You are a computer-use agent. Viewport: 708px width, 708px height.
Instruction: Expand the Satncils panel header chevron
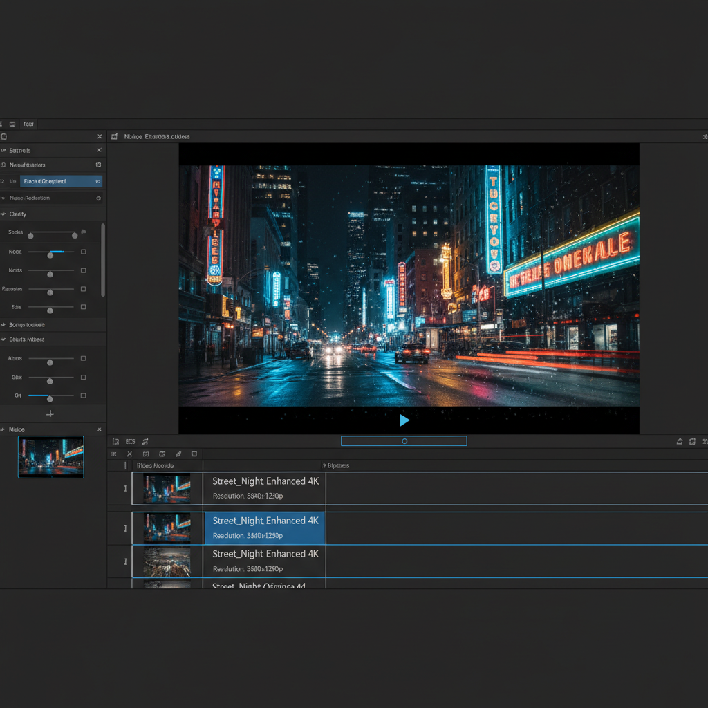(4, 150)
